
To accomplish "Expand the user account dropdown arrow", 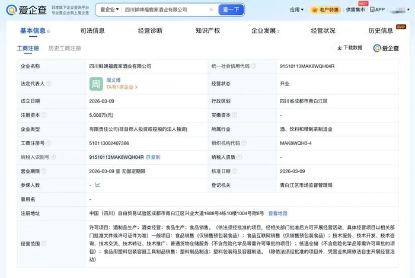I will click(x=408, y=10).
